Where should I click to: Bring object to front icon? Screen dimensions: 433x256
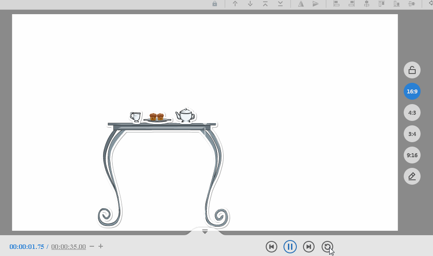(265, 4)
